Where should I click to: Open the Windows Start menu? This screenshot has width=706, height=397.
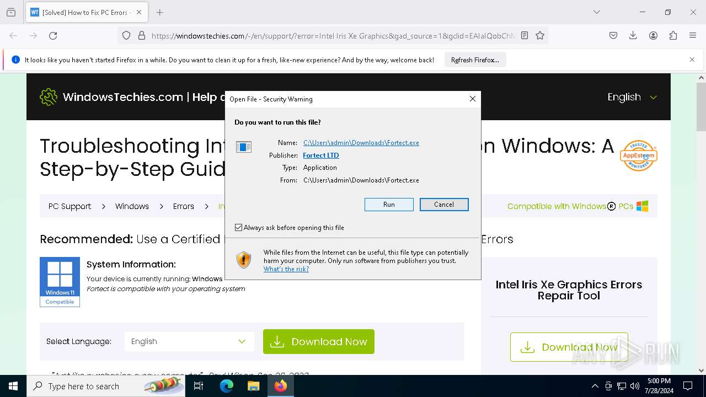pos(13,386)
